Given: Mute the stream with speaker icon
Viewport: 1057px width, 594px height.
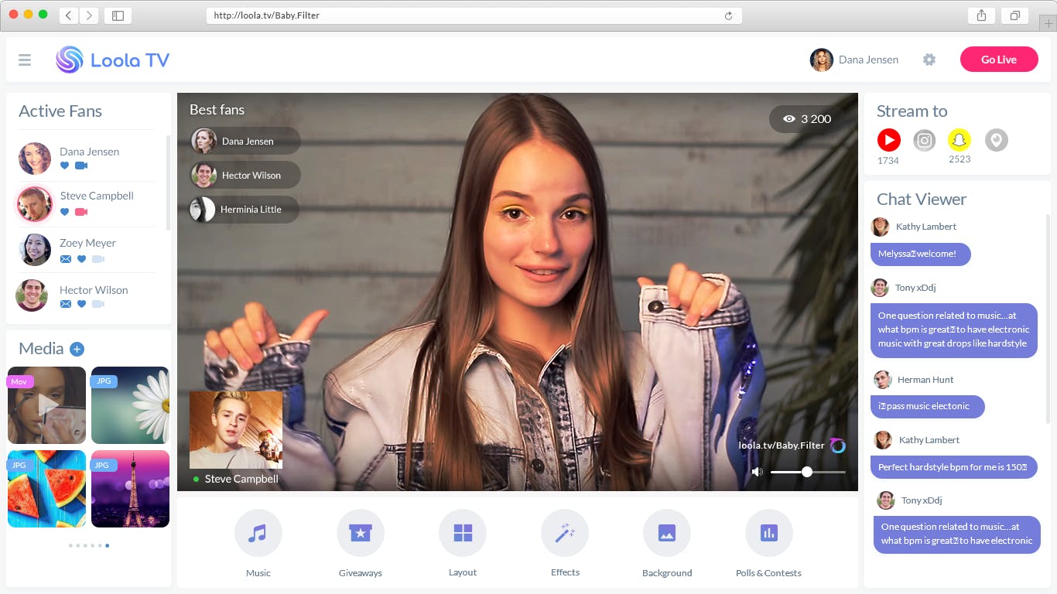Looking at the screenshot, I should tap(757, 472).
